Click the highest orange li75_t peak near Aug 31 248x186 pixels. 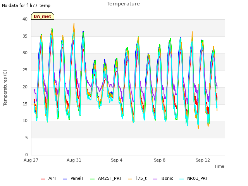pyautogui.click(x=74, y=23)
